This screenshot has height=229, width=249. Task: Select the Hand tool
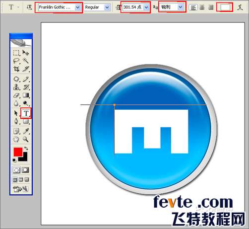[16, 140]
